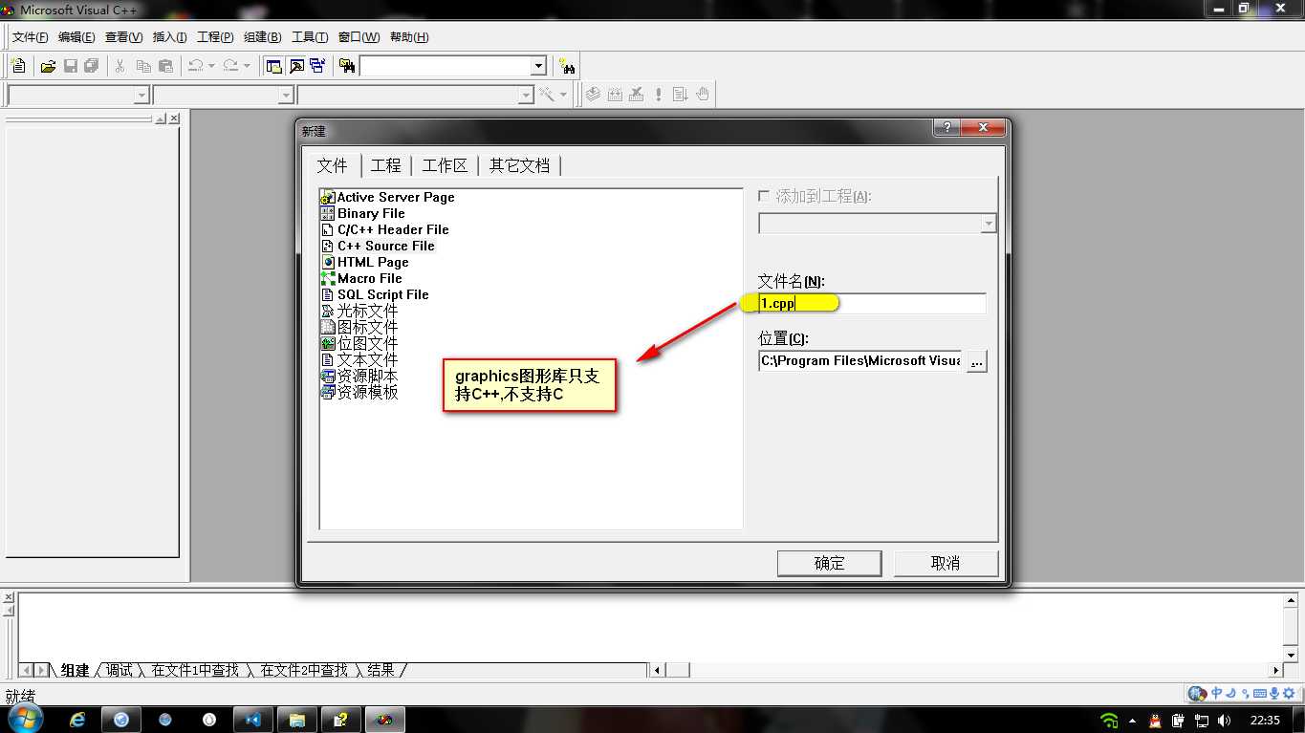
Task: Click the Go debug toolbar icon
Action: 681,95
